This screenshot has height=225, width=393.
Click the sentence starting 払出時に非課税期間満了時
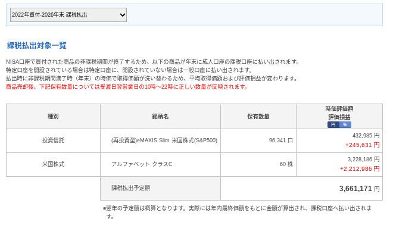click(x=152, y=79)
